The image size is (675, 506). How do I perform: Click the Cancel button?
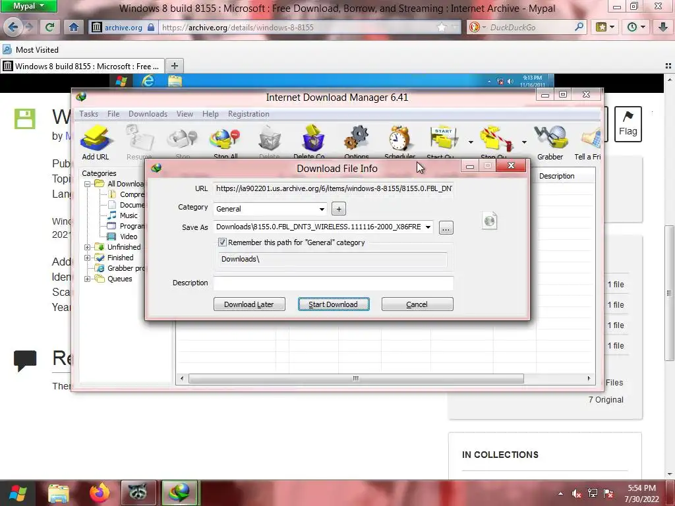pyautogui.click(x=417, y=304)
